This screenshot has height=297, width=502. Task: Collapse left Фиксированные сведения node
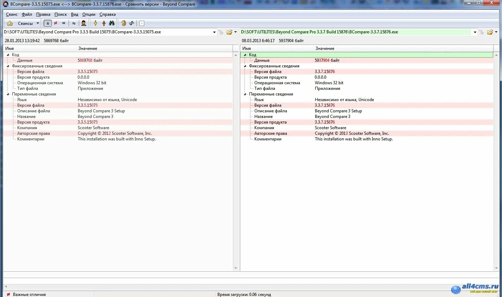8,66
